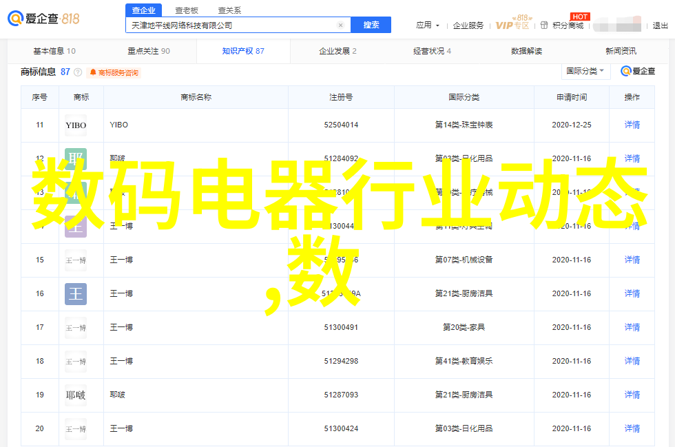Click the 王一博 trademark image in row 15
675x447 pixels.
pyautogui.click(x=76, y=260)
